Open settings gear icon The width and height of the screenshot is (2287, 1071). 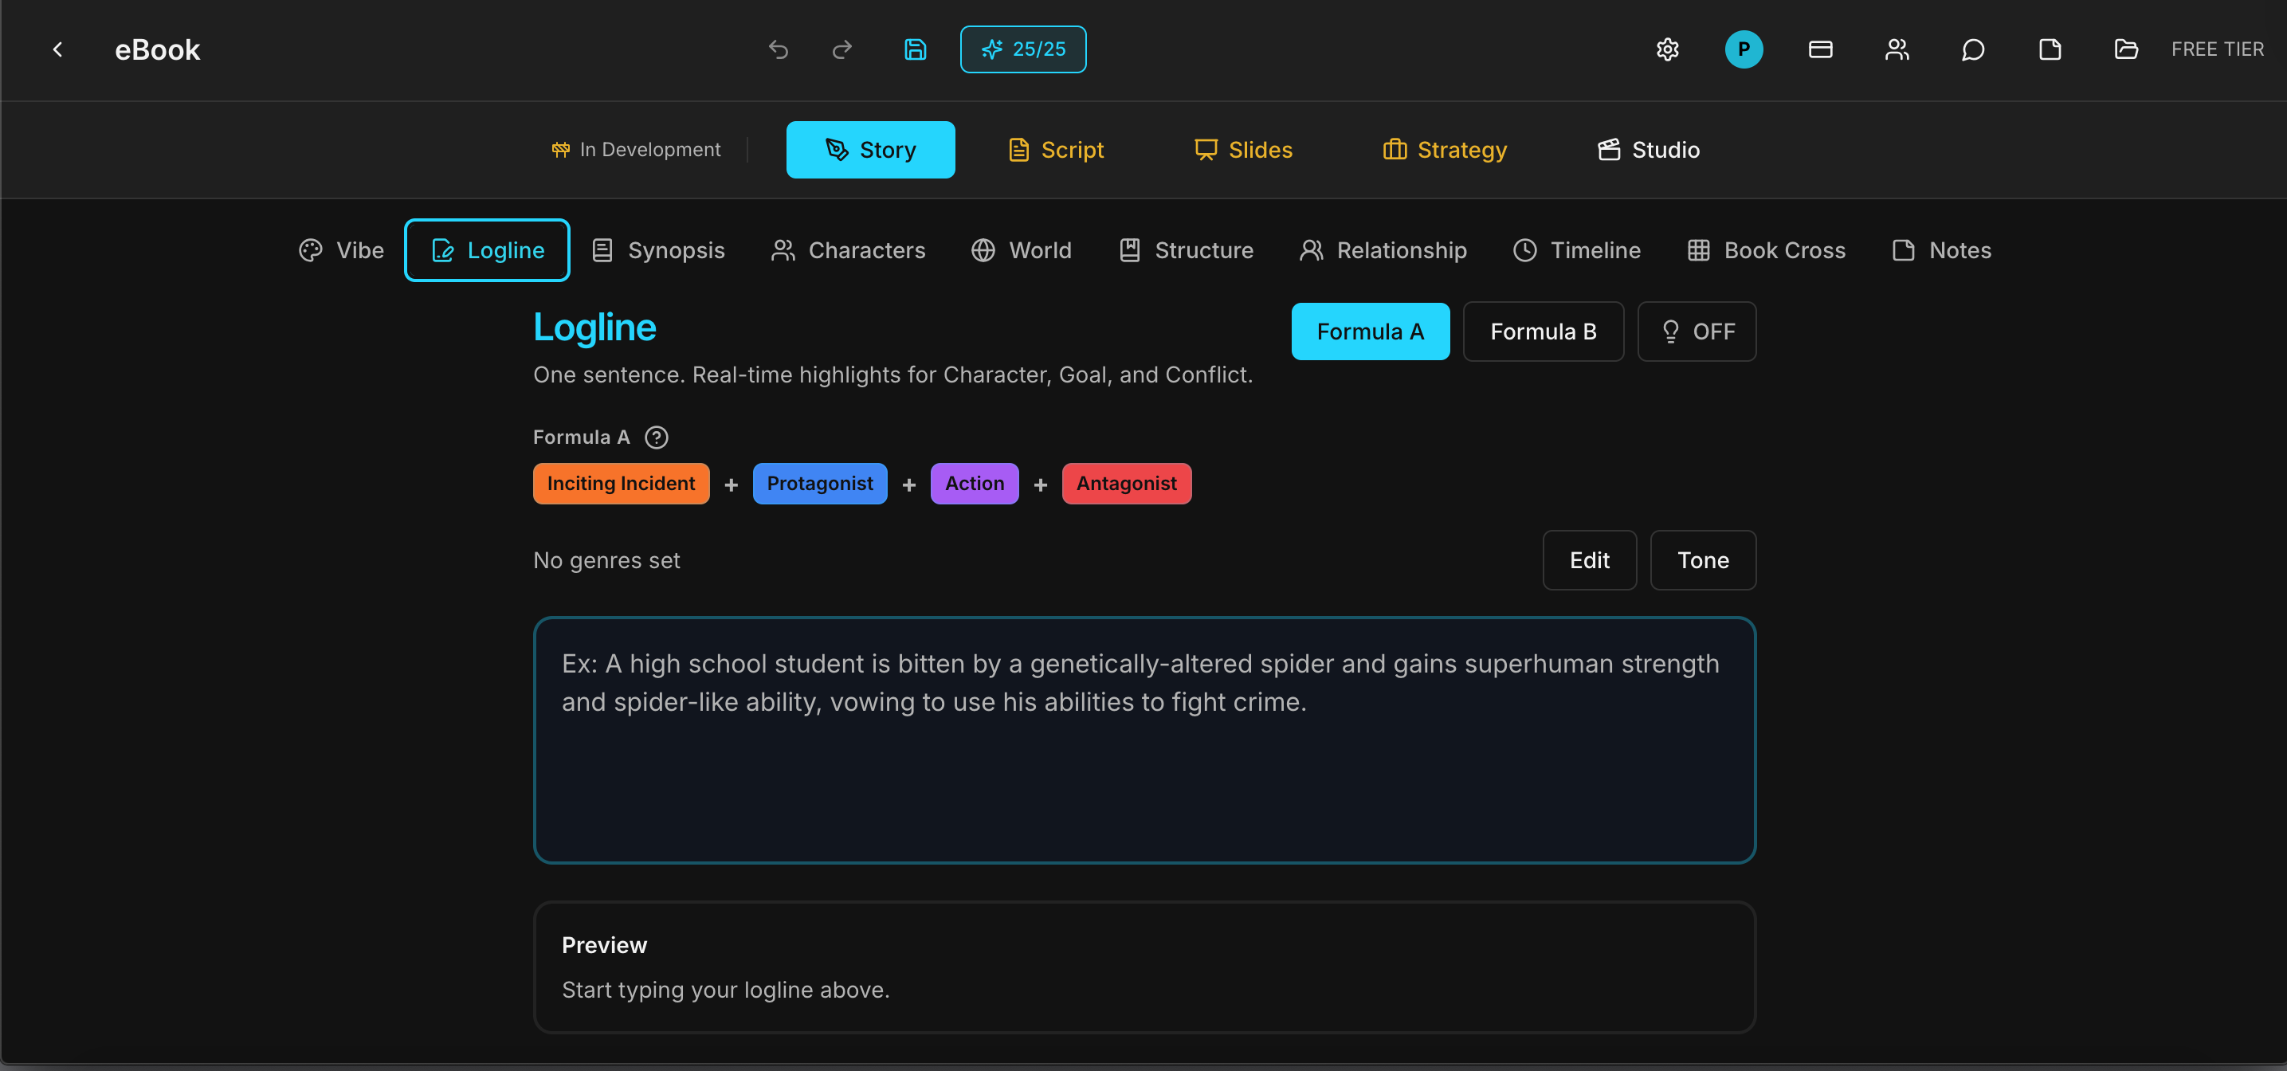(x=1666, y=49)
